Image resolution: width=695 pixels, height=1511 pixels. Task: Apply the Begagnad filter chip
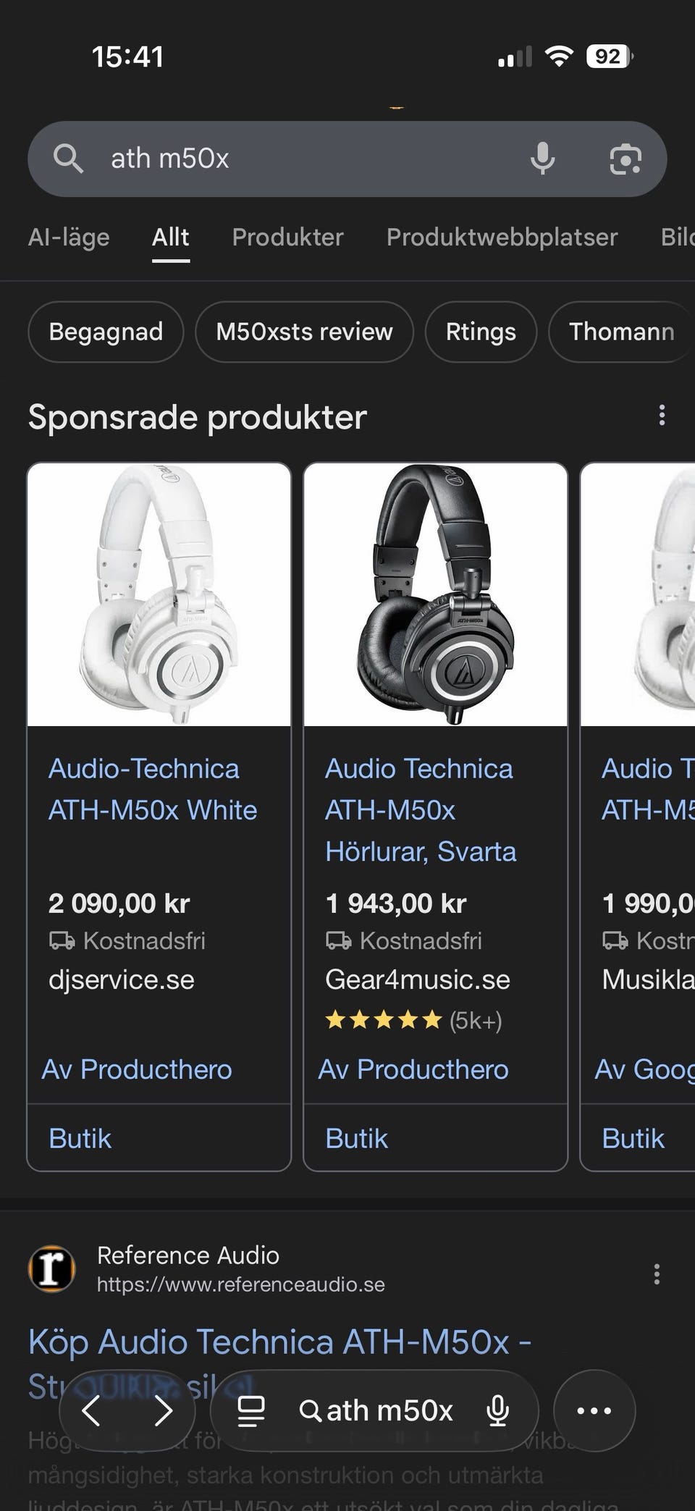(106, 332)
